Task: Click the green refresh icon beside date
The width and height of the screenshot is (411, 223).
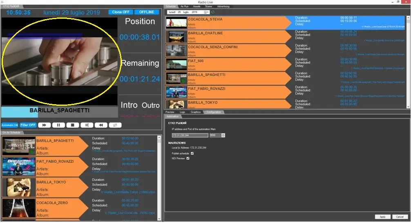Action: (213, 12)
